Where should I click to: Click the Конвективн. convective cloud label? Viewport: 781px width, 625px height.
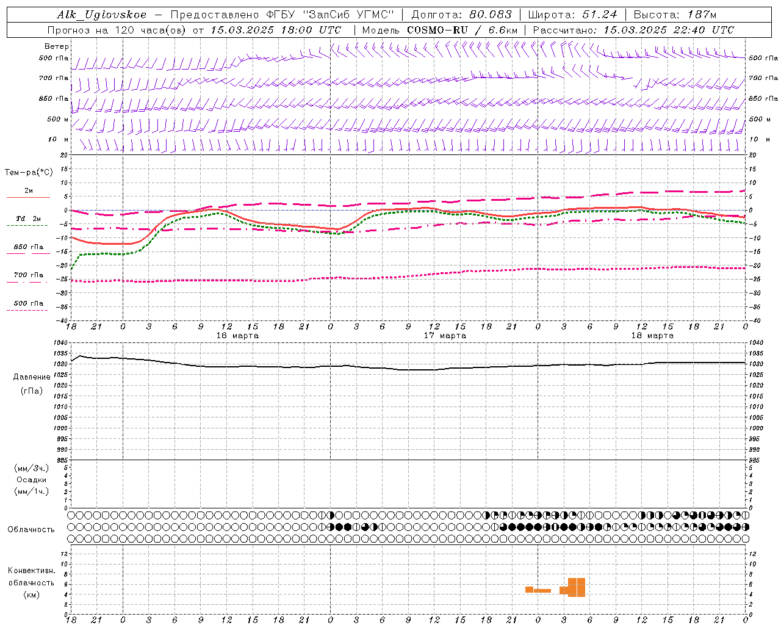32,571
